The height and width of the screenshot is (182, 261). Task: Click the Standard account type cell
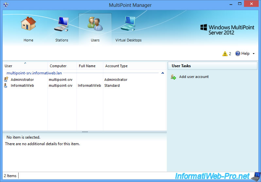[x=112, y=85]
